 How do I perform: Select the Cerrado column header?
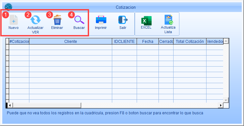[x=166, y=41]
